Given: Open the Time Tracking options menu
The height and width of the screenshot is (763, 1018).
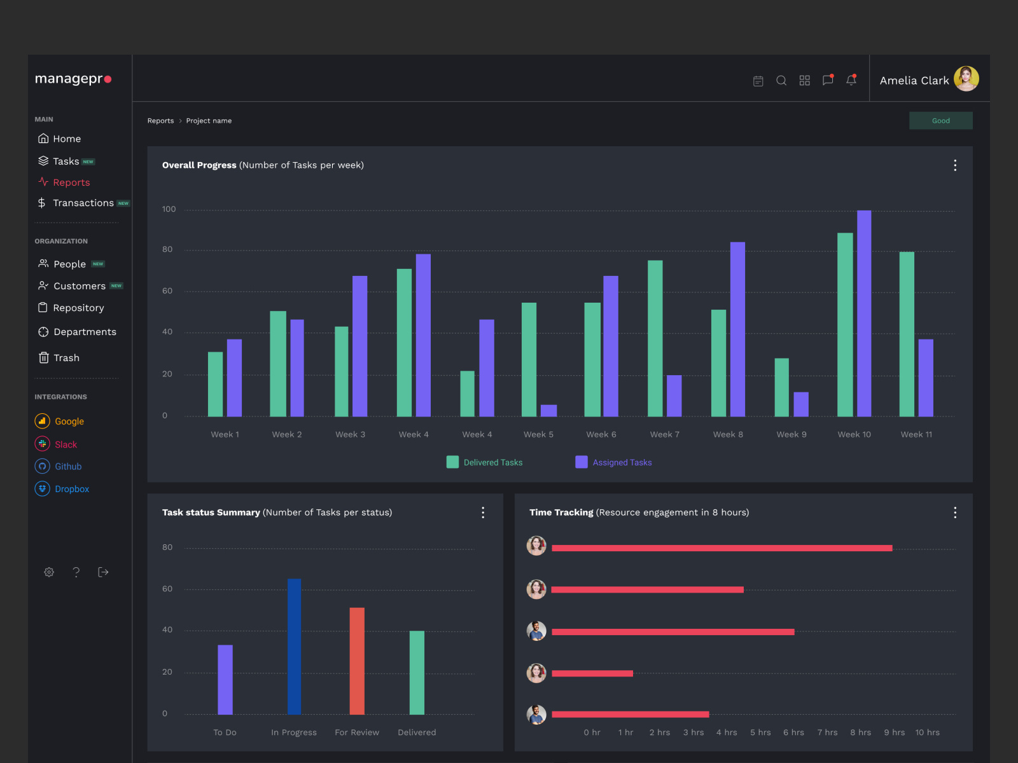Looking at the screenshot, I should click(x=955, y=512).
